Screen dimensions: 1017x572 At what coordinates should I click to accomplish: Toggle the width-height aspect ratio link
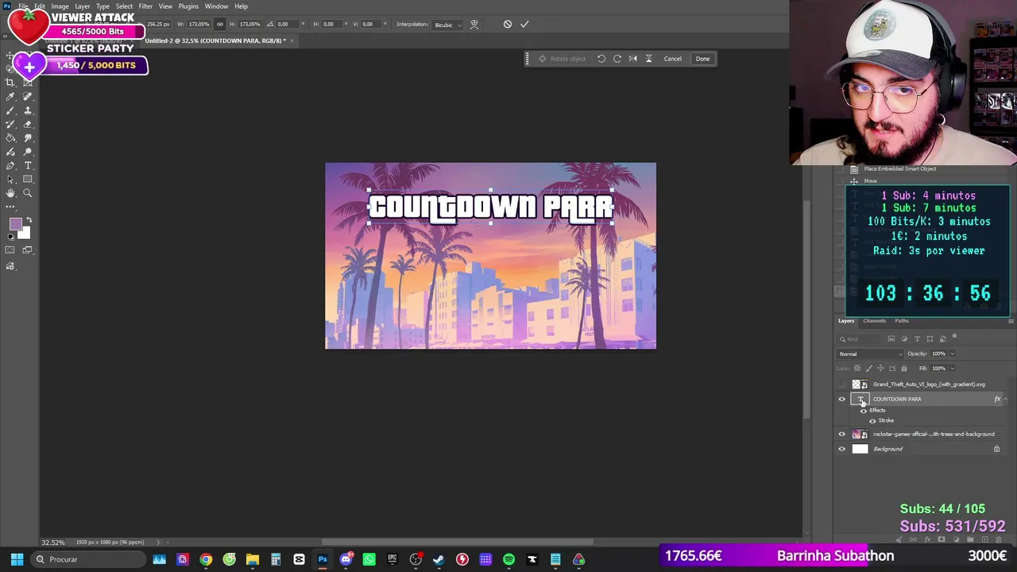220,25
